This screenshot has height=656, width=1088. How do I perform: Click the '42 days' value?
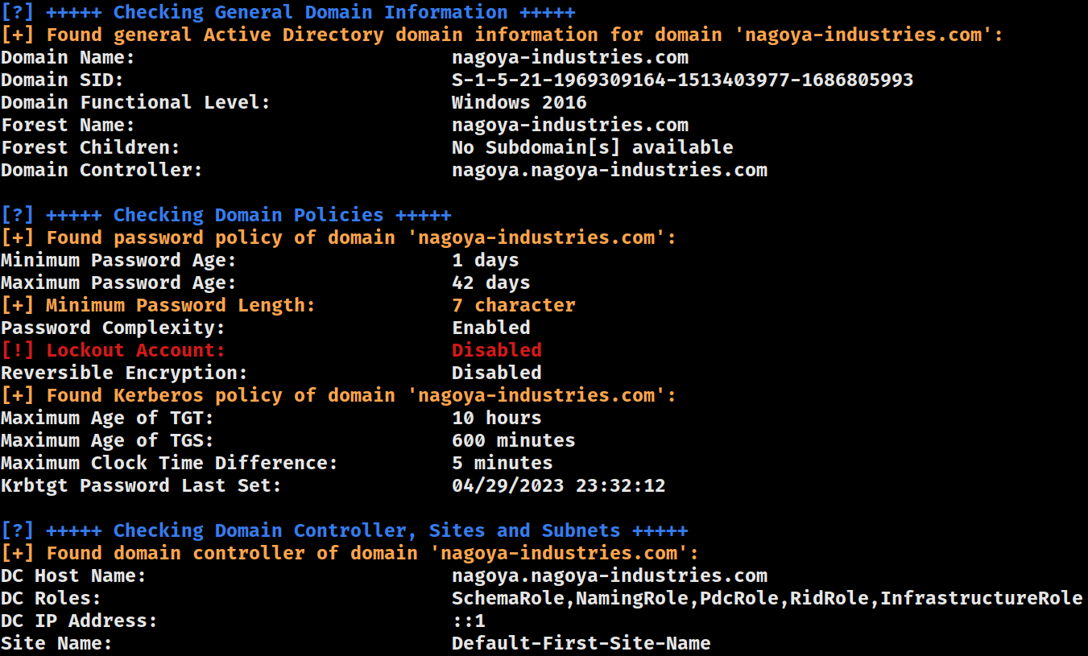490,283
